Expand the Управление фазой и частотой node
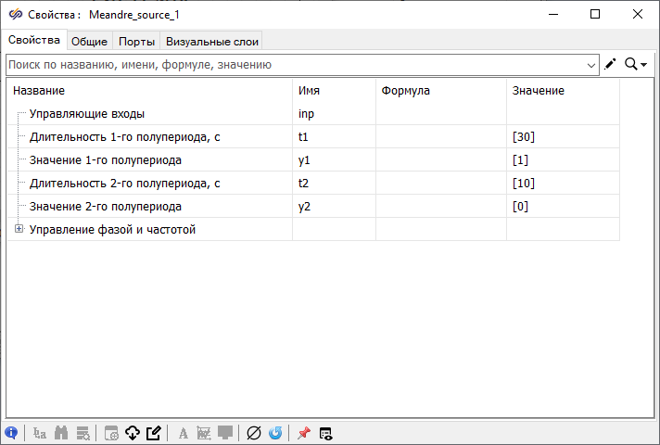This screenshot has height=445, width=660. pyautogui.click(x=19, y=230)
